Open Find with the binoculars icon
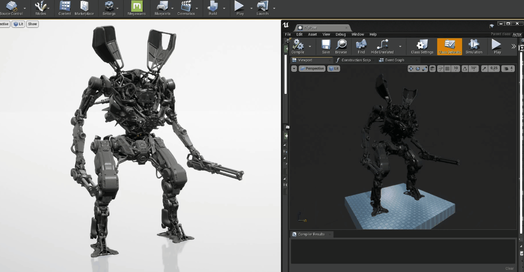 [x=361, y=45]
